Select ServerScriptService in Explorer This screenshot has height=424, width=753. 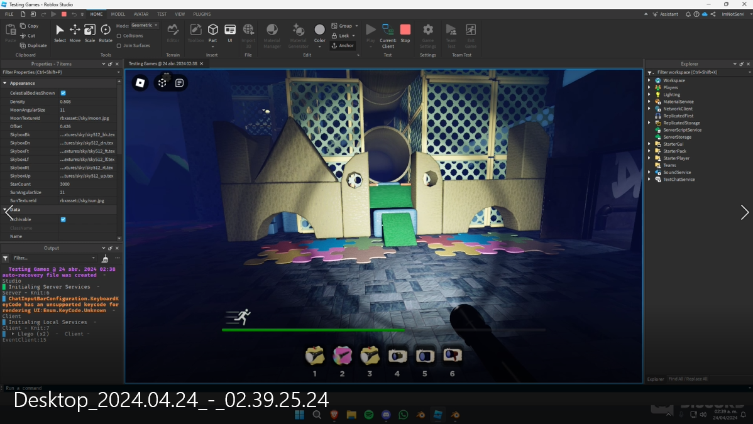(682, 130)
